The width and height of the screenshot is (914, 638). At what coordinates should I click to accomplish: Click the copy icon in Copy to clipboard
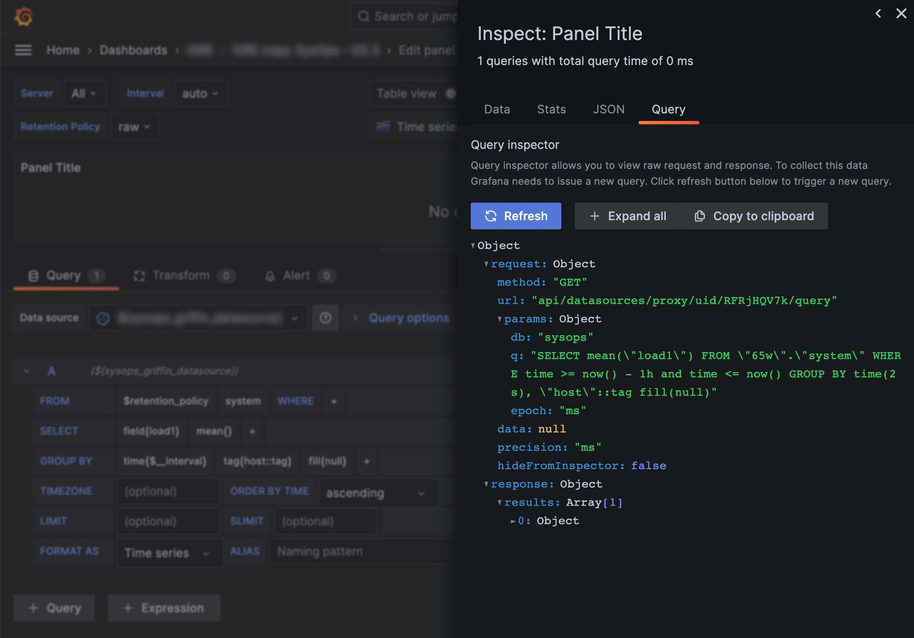[x=699, y=216]
